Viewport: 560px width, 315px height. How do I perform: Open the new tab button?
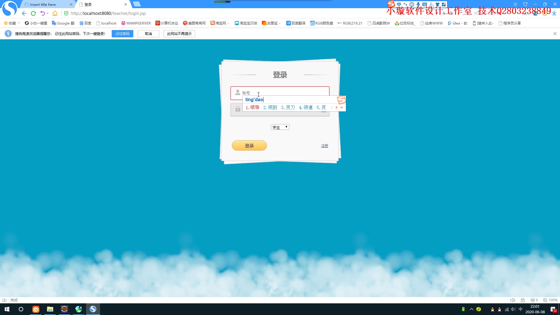tap(136, 4)
